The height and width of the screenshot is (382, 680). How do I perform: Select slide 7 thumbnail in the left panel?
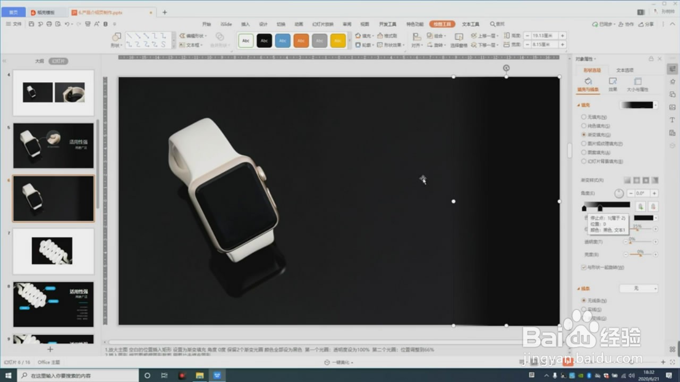[x=53, y=251]
